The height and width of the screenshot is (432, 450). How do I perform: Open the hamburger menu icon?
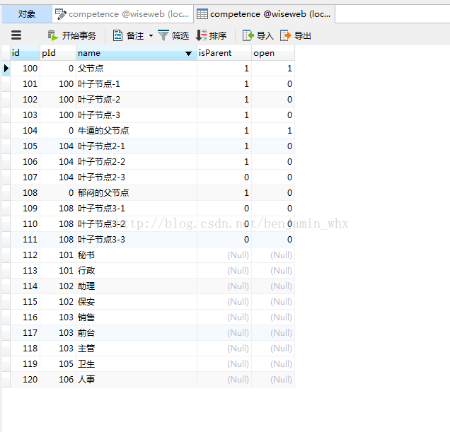16,35
